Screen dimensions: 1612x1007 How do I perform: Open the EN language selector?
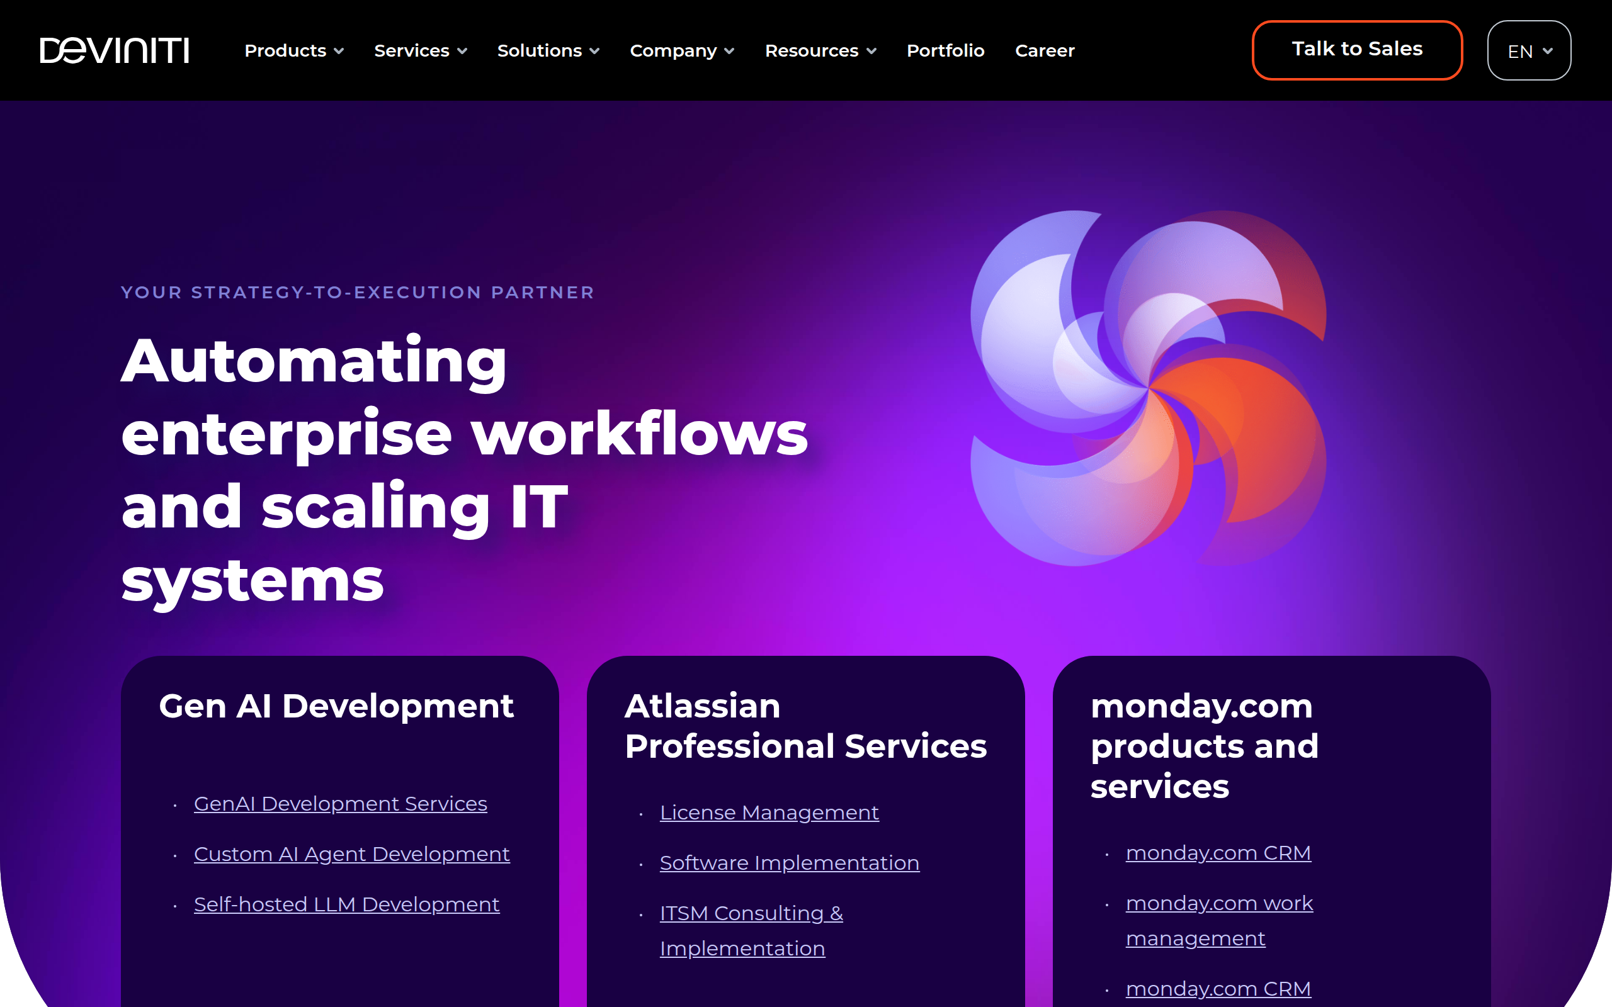click(1528, 50)
